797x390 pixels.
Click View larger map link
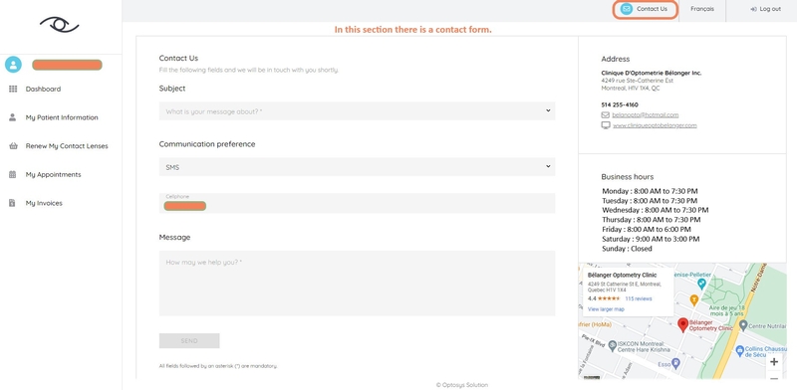click(x=606, y=309)
